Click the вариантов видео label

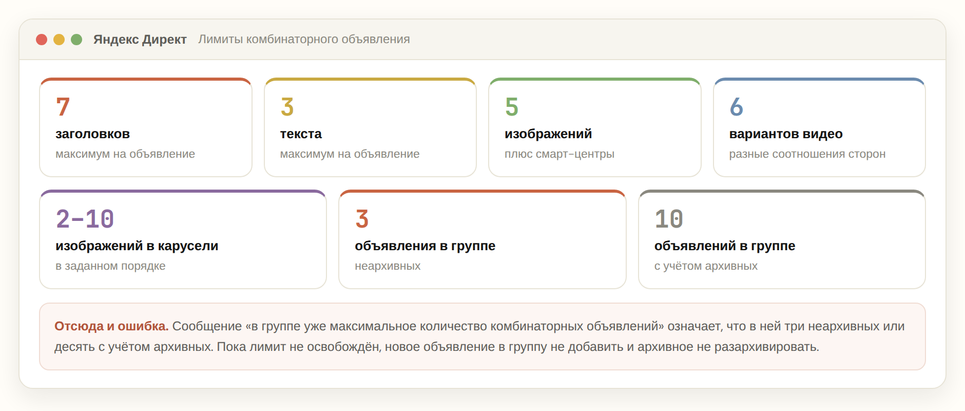coord(786,134)
